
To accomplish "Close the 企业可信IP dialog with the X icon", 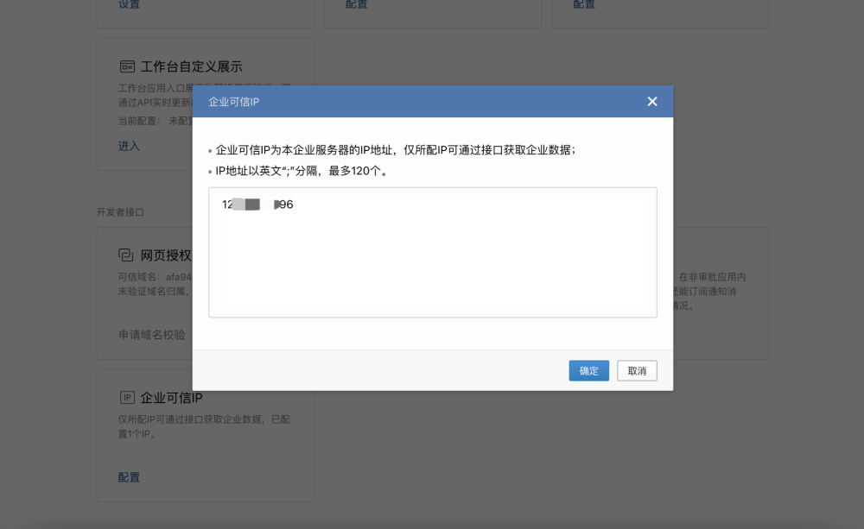I will [x=652, y=102].
